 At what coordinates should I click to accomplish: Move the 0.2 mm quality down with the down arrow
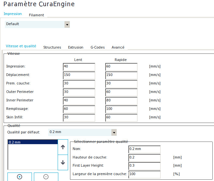pos(63,162)
